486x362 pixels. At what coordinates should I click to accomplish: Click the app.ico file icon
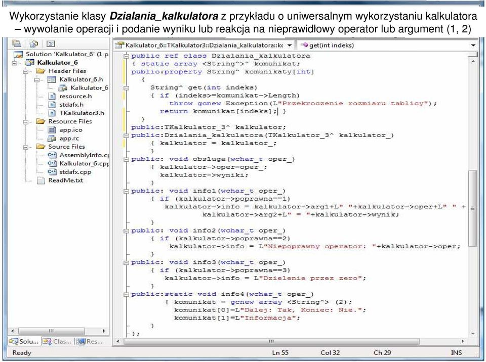52,130
